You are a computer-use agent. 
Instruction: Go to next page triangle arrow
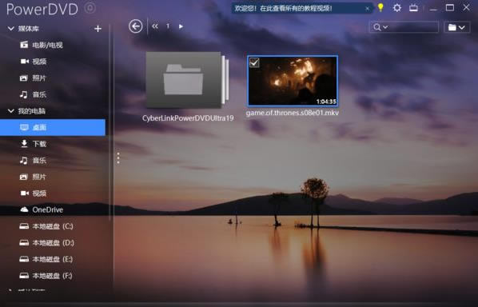pos(181,26)
